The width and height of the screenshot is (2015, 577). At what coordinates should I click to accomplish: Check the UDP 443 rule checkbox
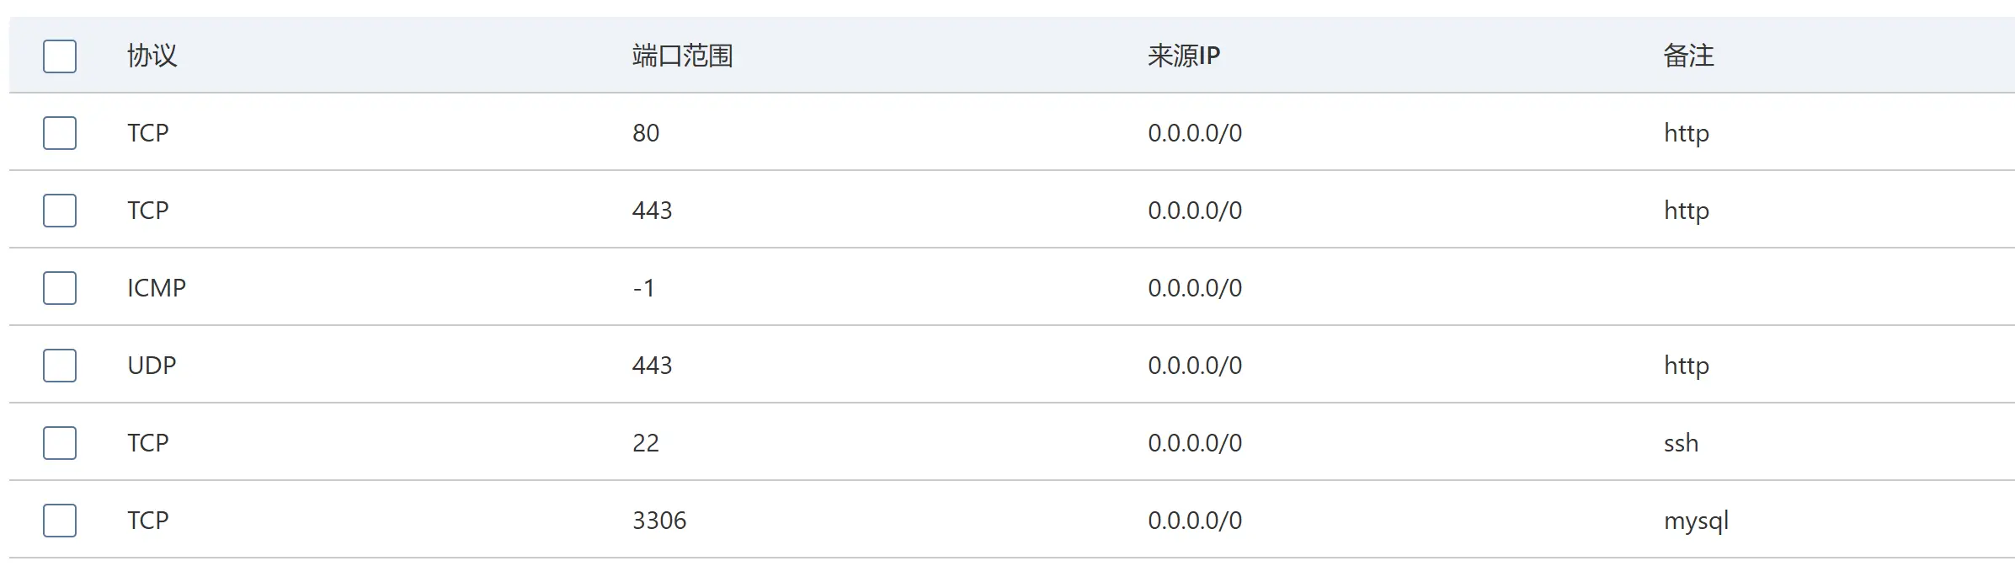60,366
